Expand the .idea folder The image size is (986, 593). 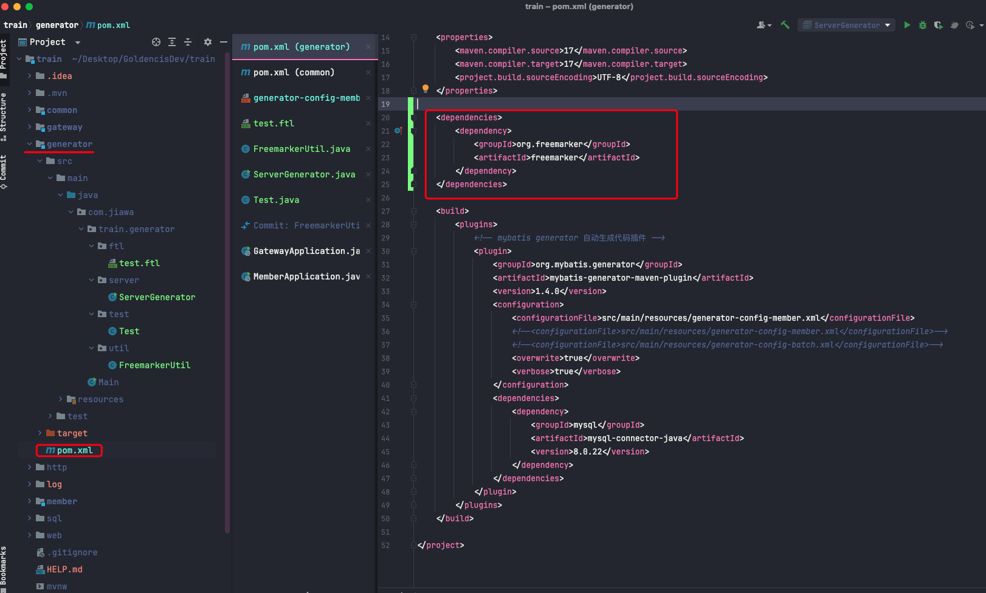(x=29, y=76)
